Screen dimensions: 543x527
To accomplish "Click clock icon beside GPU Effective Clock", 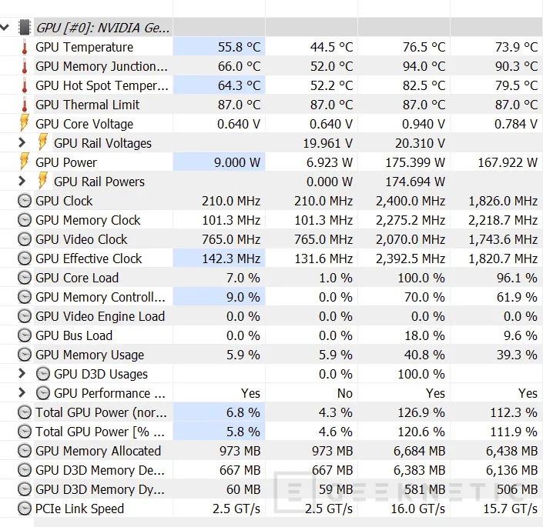I will tap(25, 258).
